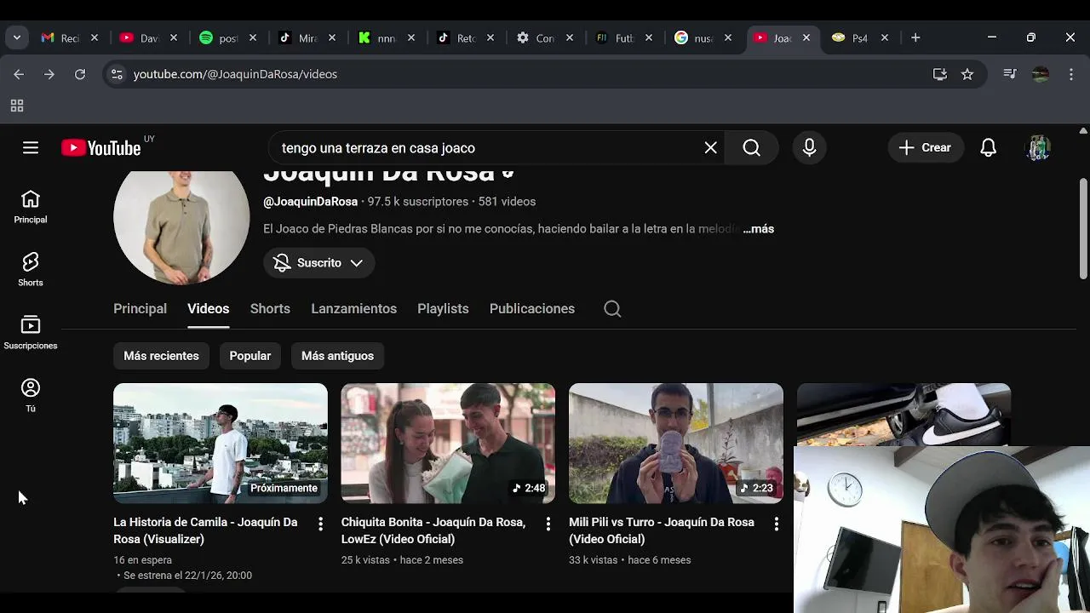
Task: Open Chiquita Bonita thumbnail
Action: 448,444
